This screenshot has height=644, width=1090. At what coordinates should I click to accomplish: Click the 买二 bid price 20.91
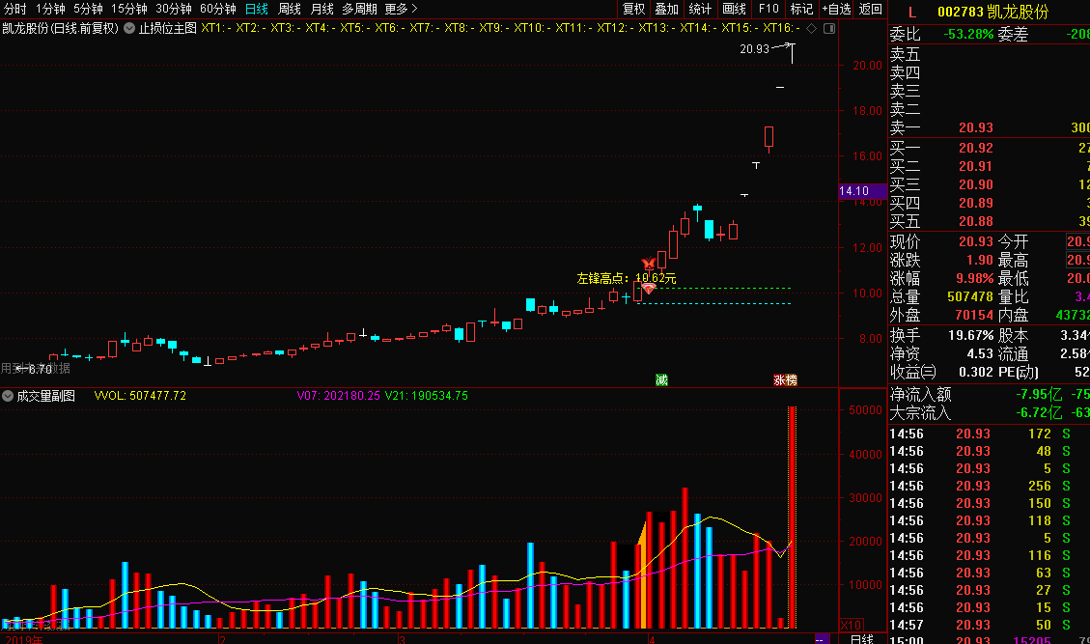click(x=976, y=166)
